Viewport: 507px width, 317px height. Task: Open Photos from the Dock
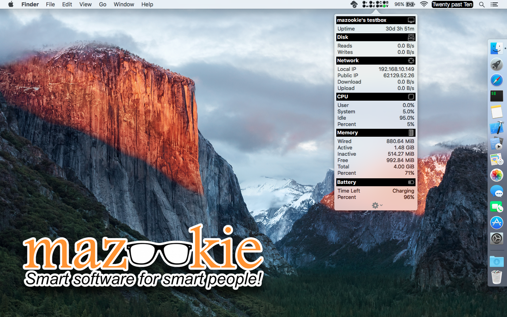click(x=496, y=175)
